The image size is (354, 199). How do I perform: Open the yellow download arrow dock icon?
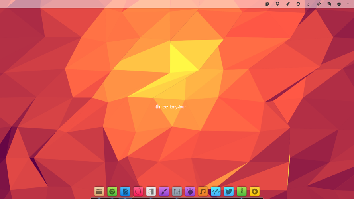pos(255,191)
